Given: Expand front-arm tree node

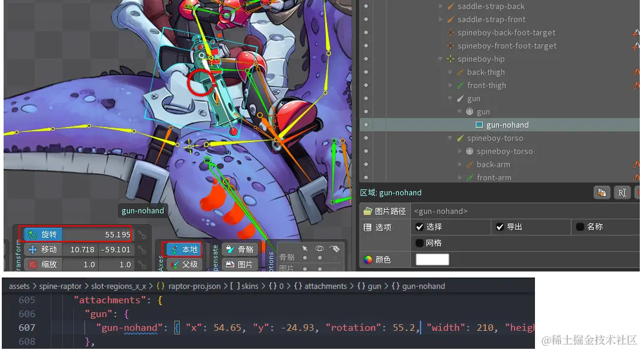Looking at the screenshot, I should click(460, 177).
